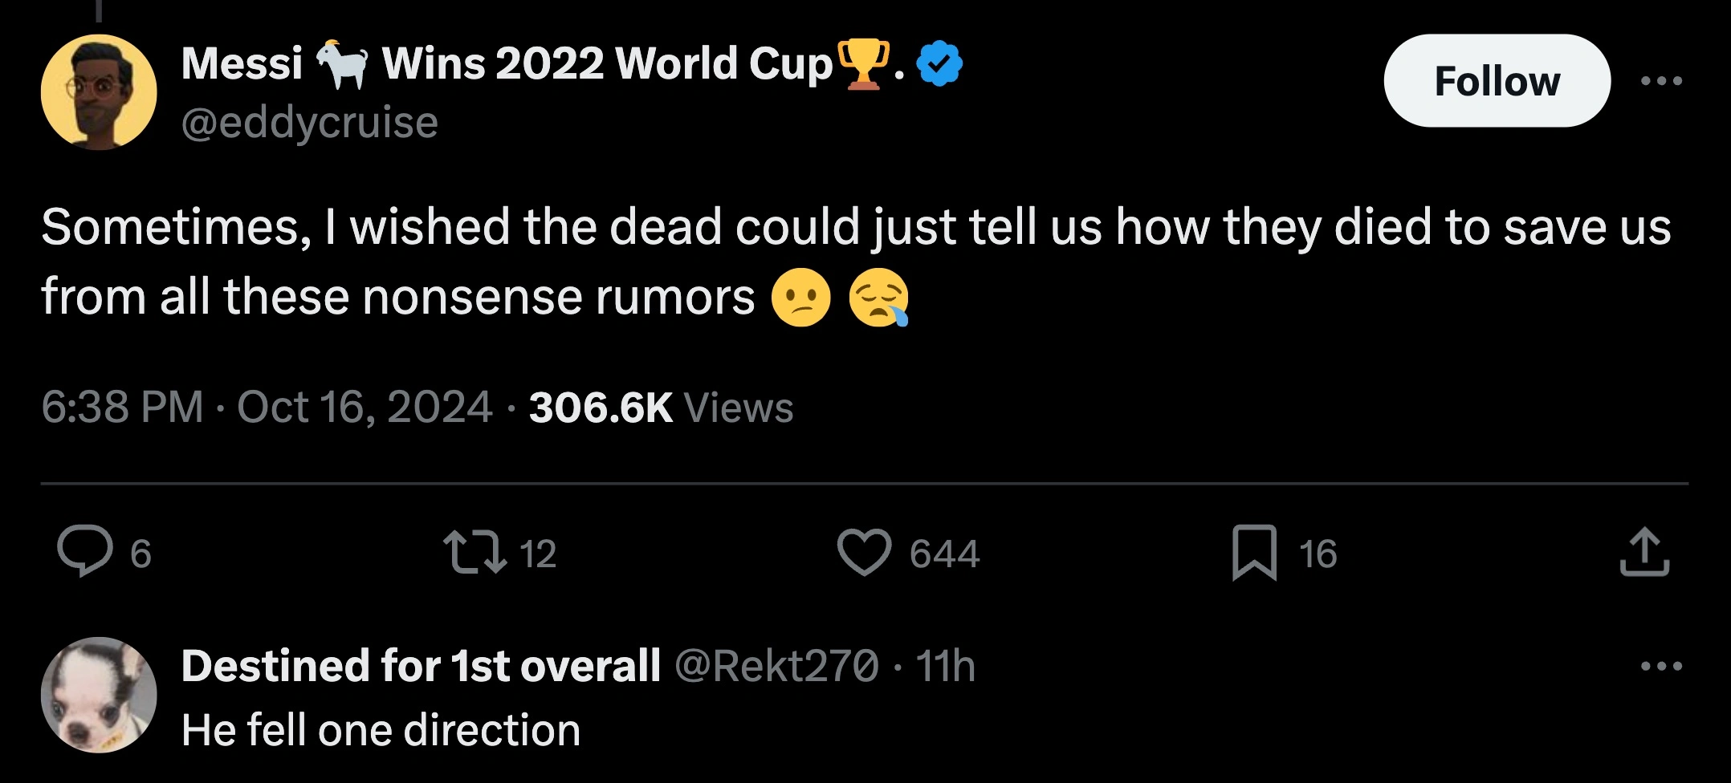Like the tweet with heart icon

pos(864,553)
